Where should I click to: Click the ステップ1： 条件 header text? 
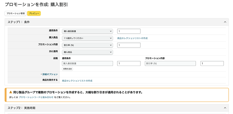[x=19, y=22]
